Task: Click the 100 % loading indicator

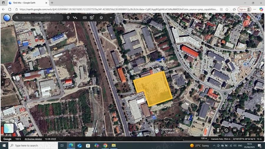Action: click(x=18, y=139)
